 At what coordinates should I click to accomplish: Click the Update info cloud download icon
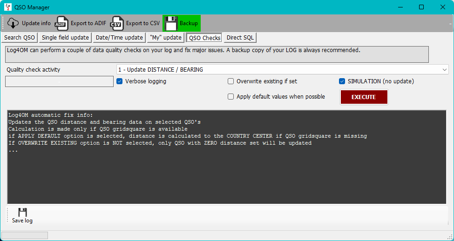tap(13, 23)
